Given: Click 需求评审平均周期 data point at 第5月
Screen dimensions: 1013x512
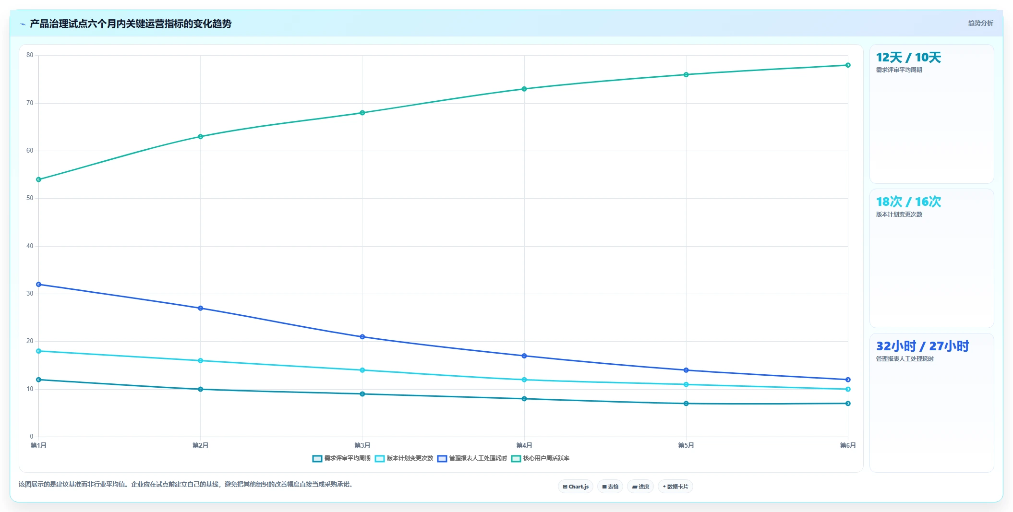Looking at the screenshot, I should point(686,404).
